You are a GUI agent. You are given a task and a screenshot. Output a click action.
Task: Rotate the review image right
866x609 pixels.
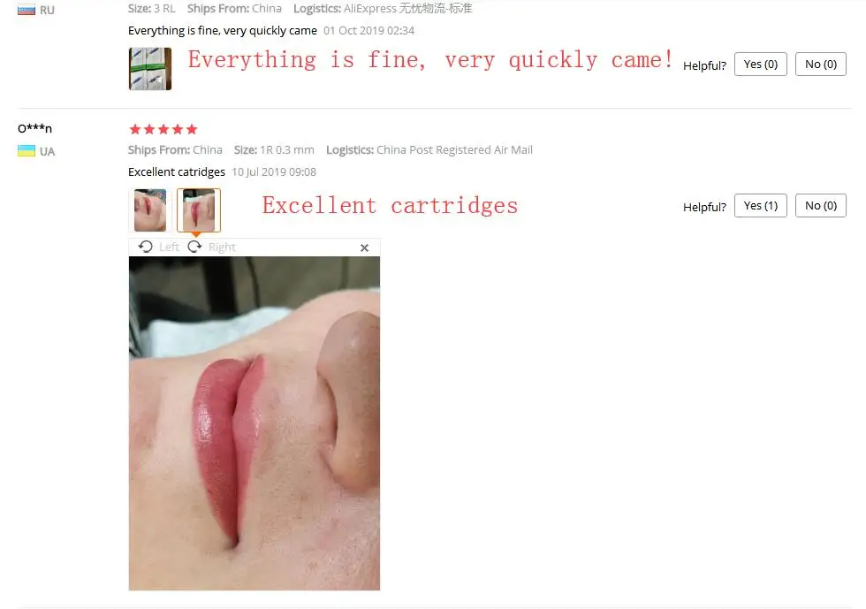point(194,247)
